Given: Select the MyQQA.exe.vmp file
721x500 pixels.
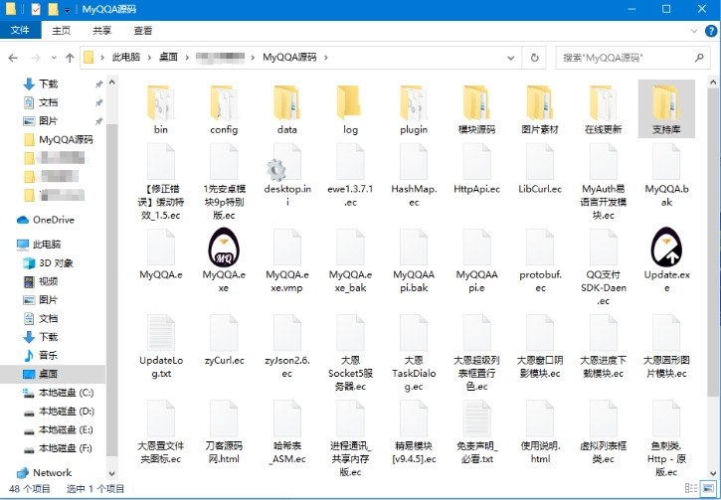Looking at the screenshot, I should [287, 260].
